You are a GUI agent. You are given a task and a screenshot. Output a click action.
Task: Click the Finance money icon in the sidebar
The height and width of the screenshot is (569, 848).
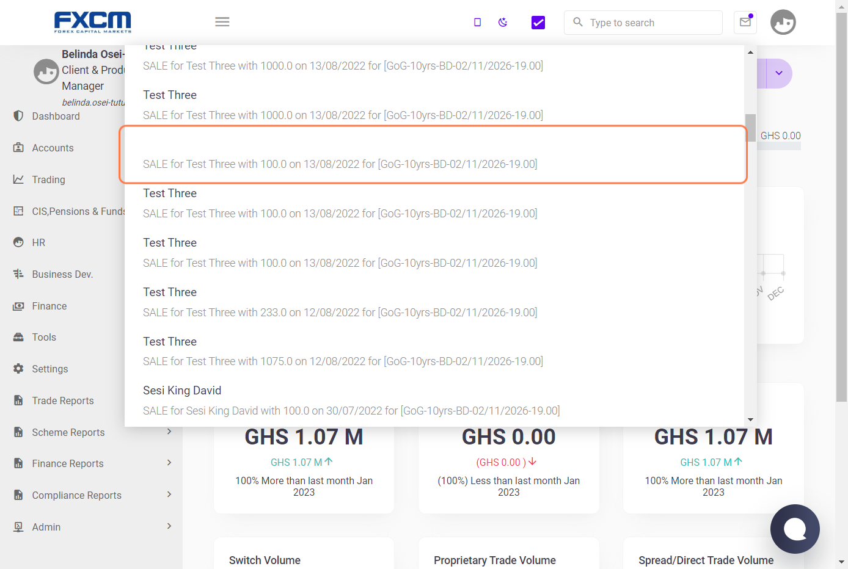(18, 306)
